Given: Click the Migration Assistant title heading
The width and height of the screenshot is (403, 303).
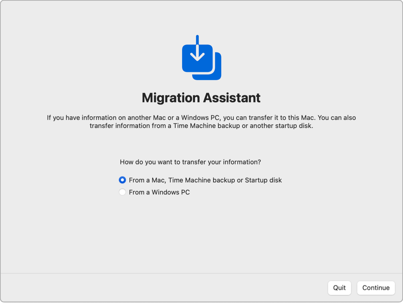Looking at the screenshot, I should [201, 98].
